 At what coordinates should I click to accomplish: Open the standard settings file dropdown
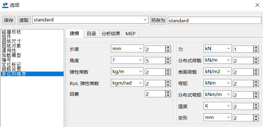(90, 20)
